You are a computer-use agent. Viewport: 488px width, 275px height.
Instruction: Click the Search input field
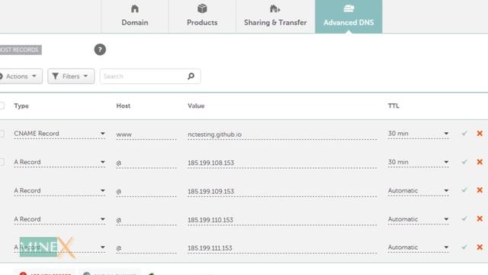click(x=150, y=76)
